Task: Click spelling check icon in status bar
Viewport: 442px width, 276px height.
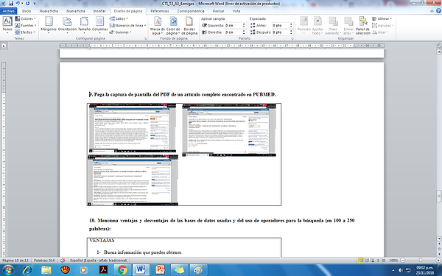Action: pos(63,261)
